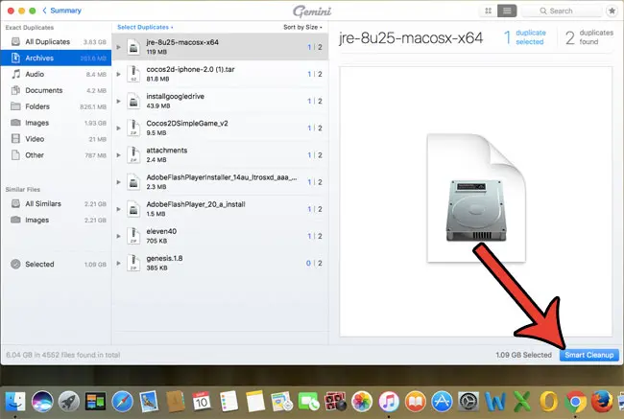Select Images under Exact Duplicates

coord(56,123)
